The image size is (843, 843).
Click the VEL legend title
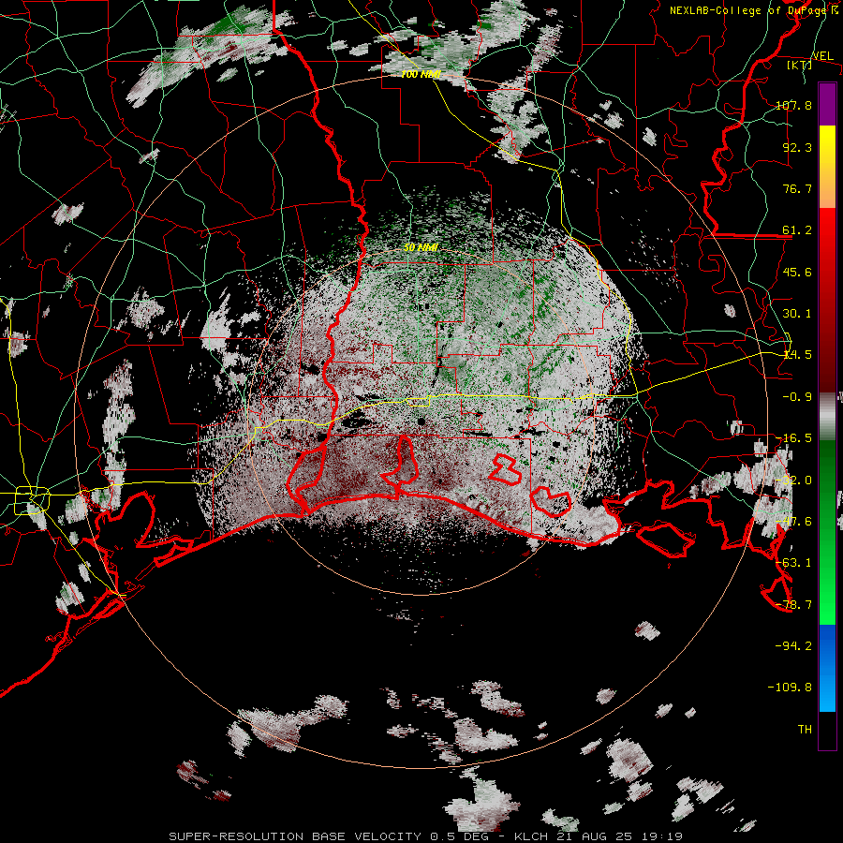point(822,55)
